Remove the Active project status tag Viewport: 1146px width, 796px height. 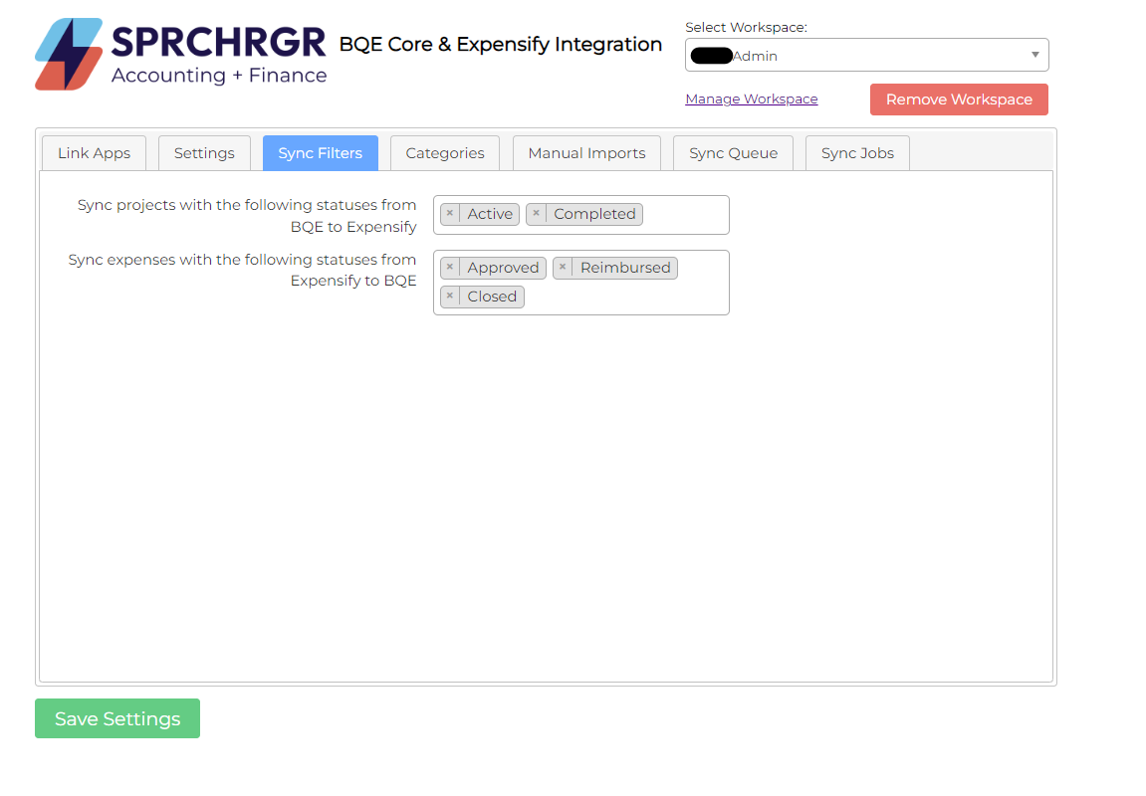point(450,213)
